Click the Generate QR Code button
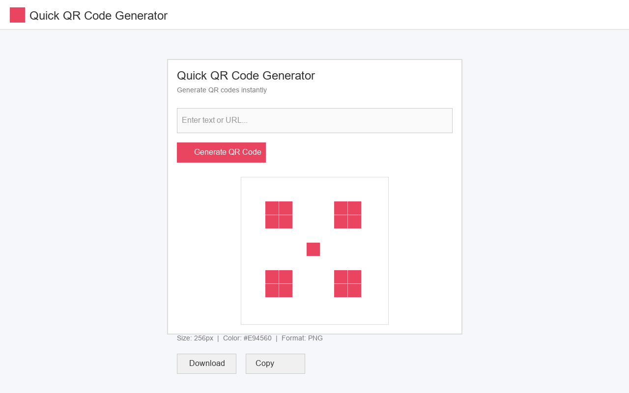This screenshot has width=629, height=393. click(221, 152)
